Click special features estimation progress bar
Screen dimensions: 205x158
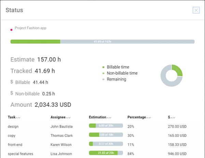(106, 154)
